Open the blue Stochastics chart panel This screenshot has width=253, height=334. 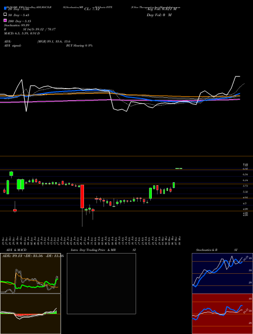coord(222,273)
